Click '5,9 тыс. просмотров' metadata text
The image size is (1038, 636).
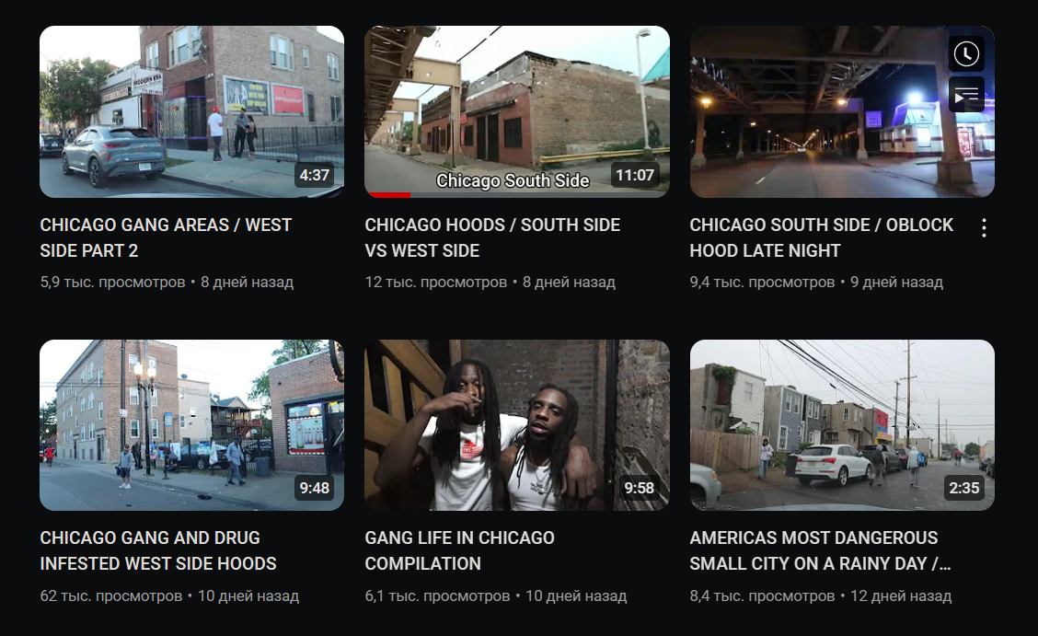click(x=112, y=283)
